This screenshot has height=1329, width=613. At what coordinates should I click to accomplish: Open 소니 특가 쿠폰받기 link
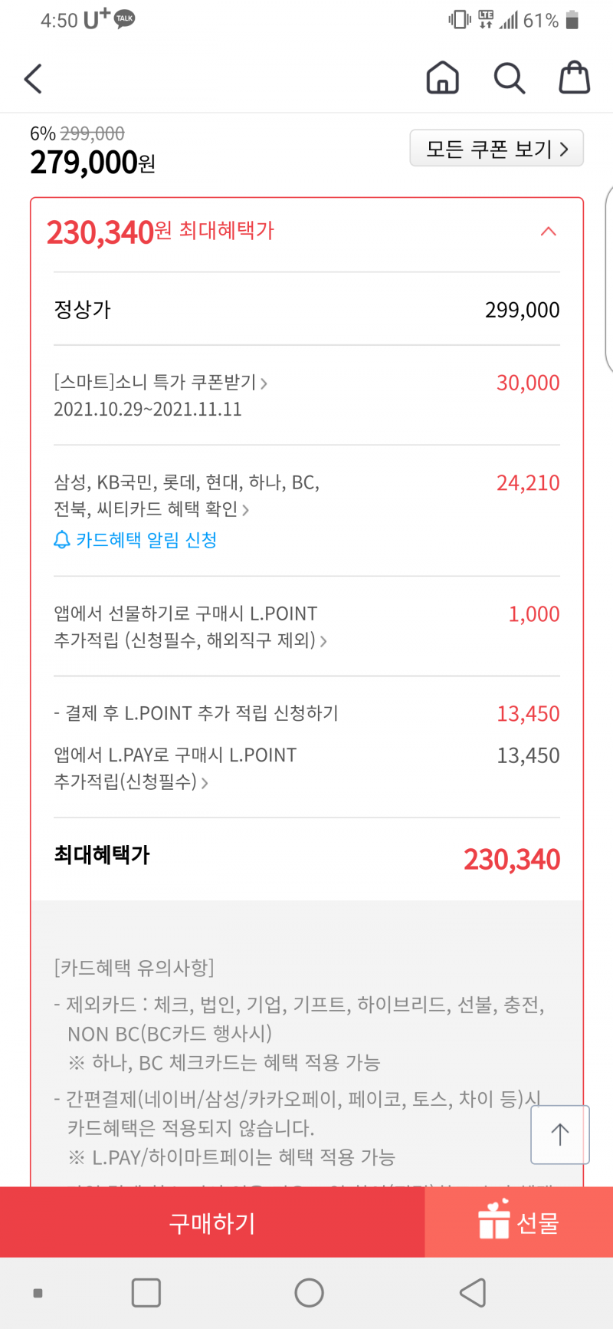161,383
